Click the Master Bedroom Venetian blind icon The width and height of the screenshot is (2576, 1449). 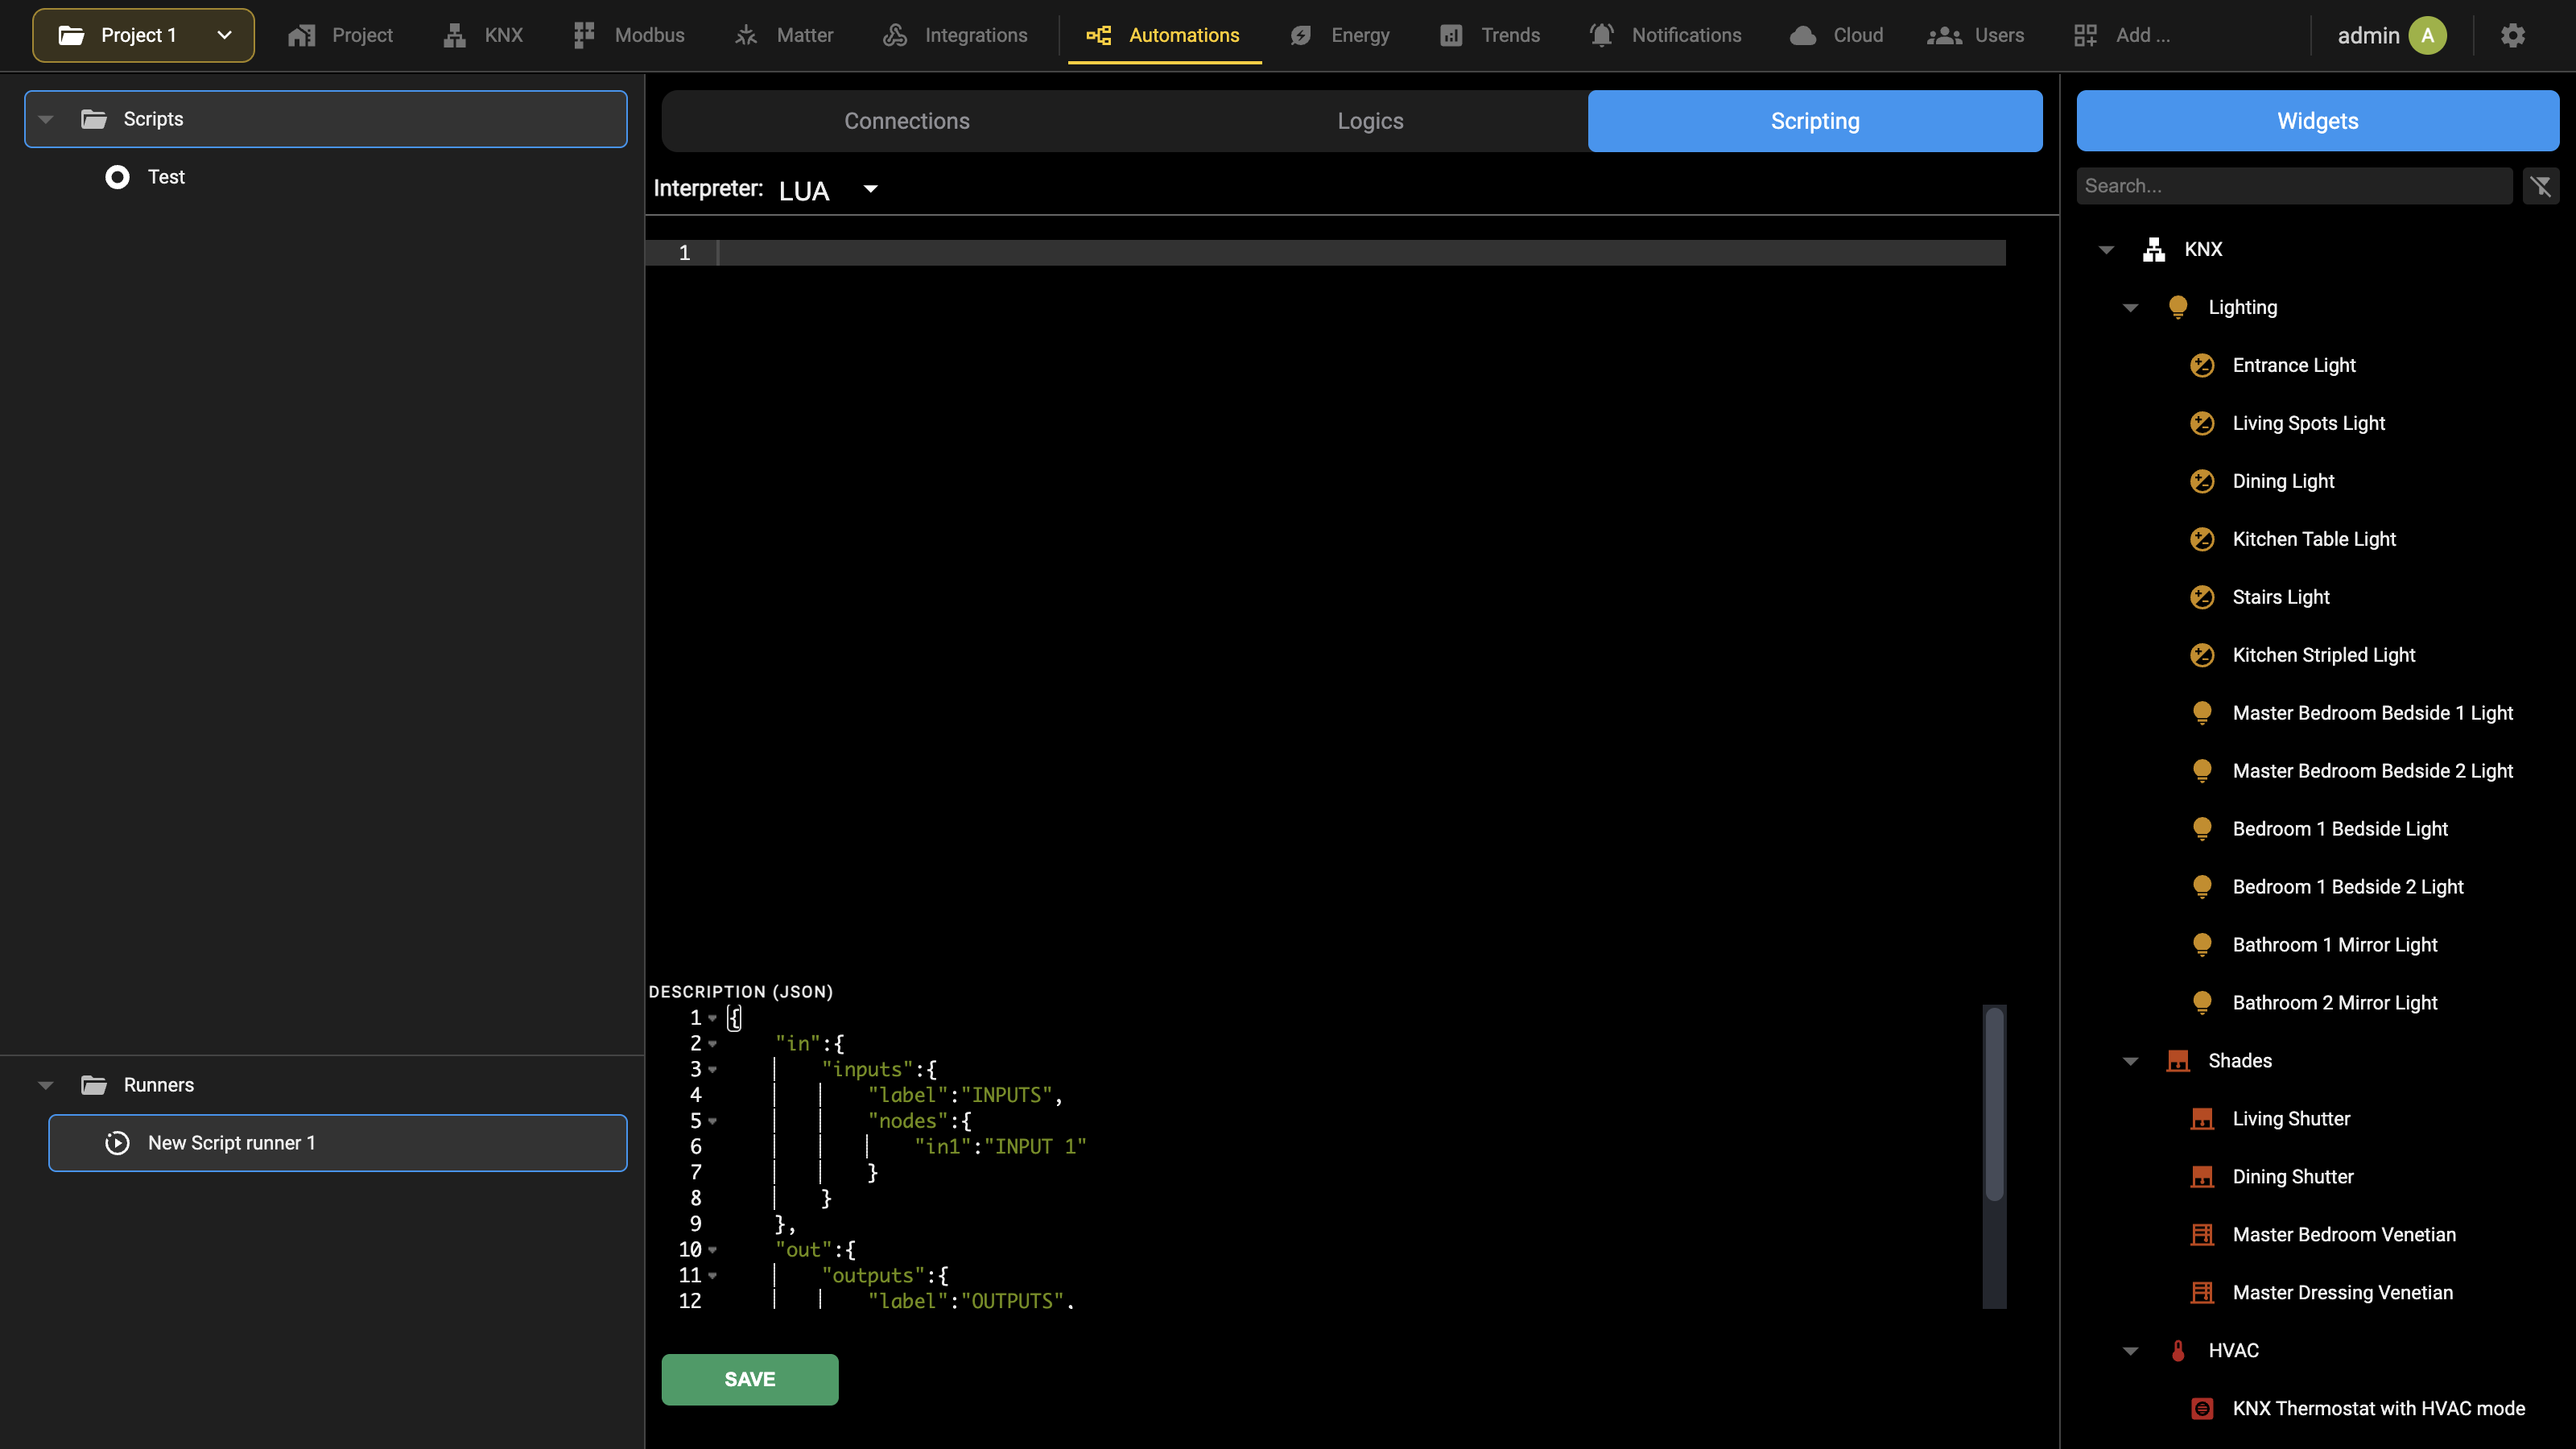click(2202, 1235)
